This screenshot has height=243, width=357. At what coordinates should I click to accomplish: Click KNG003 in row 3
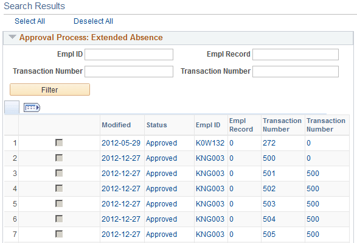click(210, 174)
